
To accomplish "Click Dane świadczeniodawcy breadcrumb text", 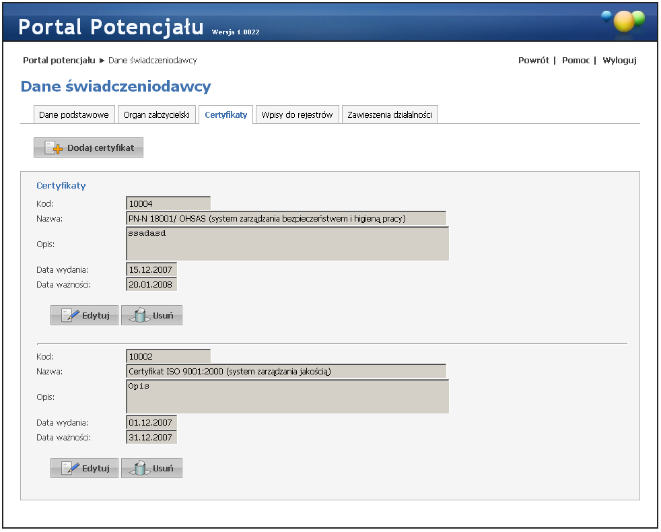I will click(153, 61).
